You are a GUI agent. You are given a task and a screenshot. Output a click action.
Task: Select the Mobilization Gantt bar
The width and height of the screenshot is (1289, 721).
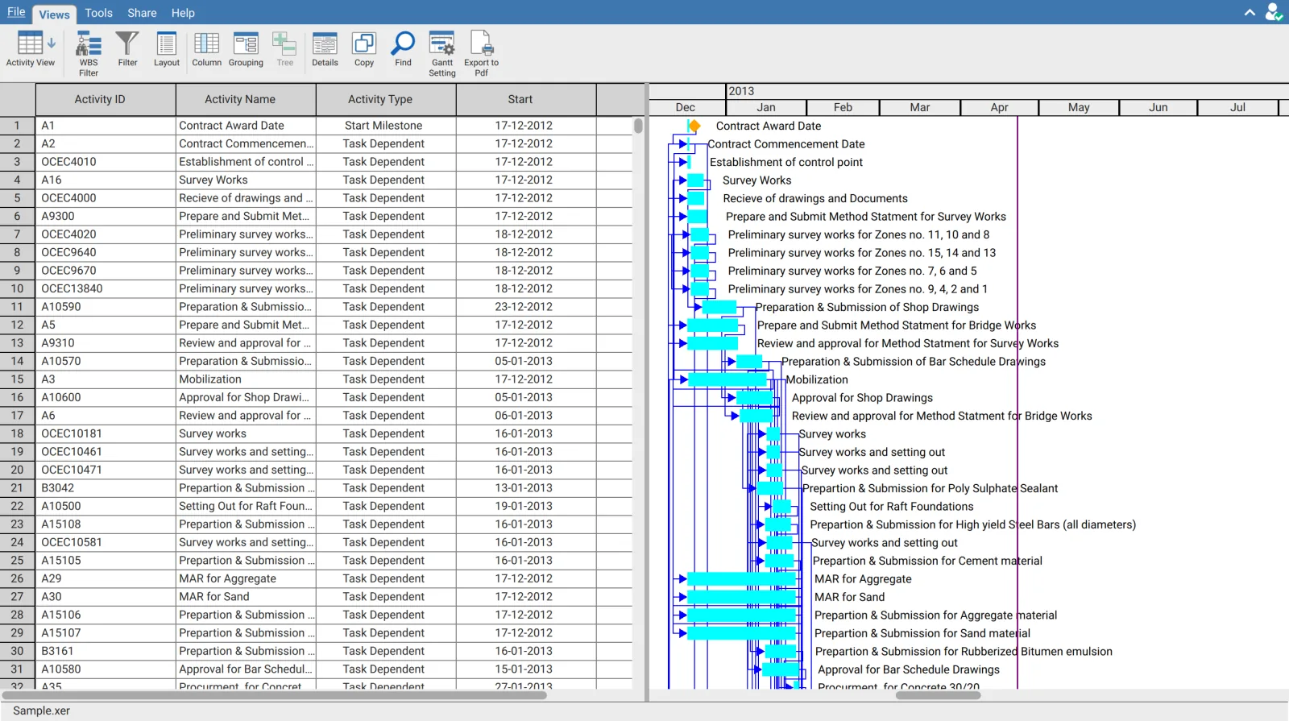(727, 379)
